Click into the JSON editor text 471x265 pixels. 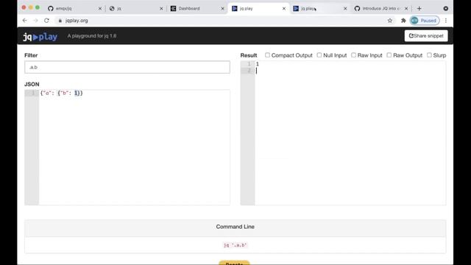click(x=61, y=93)
